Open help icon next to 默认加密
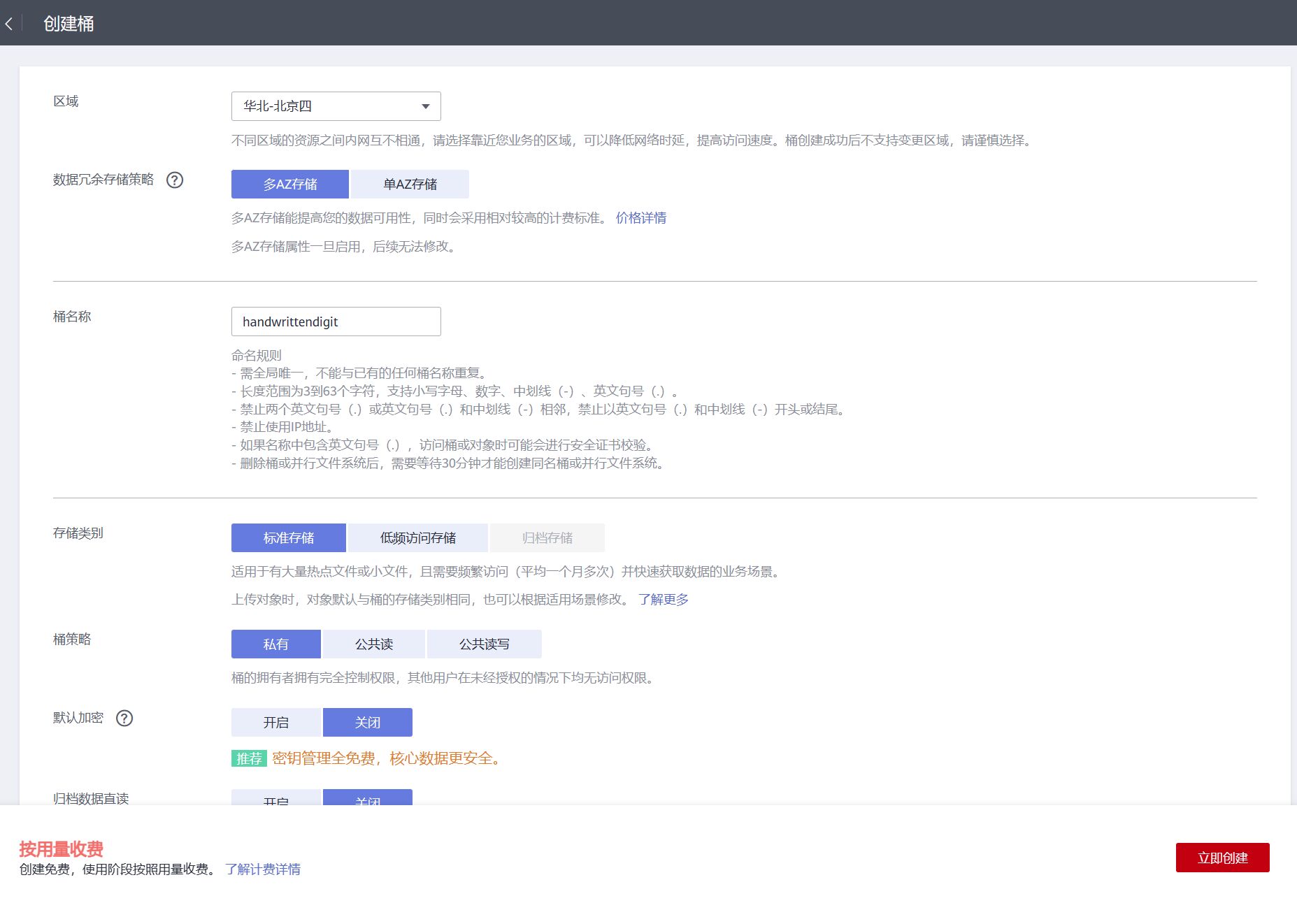 coord(124,718)
